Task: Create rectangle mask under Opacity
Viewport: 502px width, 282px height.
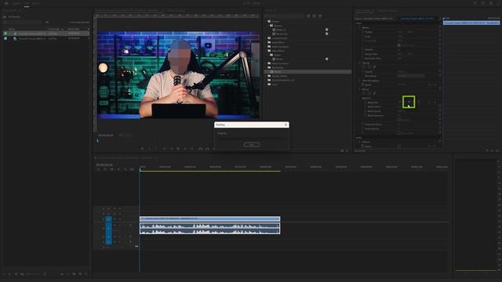Action: coord(369,67)
